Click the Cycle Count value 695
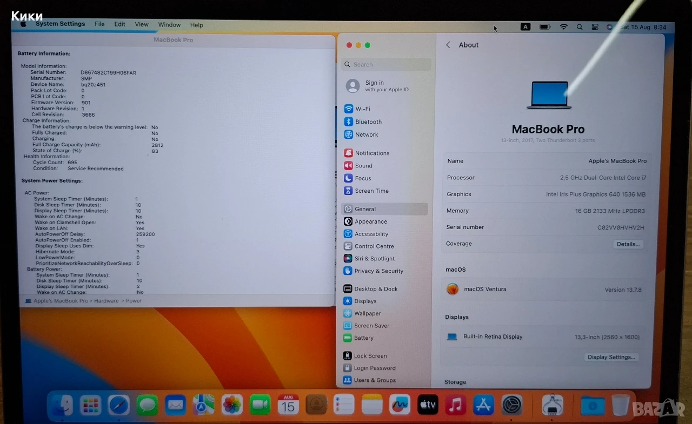 click(x=72, y=163)
